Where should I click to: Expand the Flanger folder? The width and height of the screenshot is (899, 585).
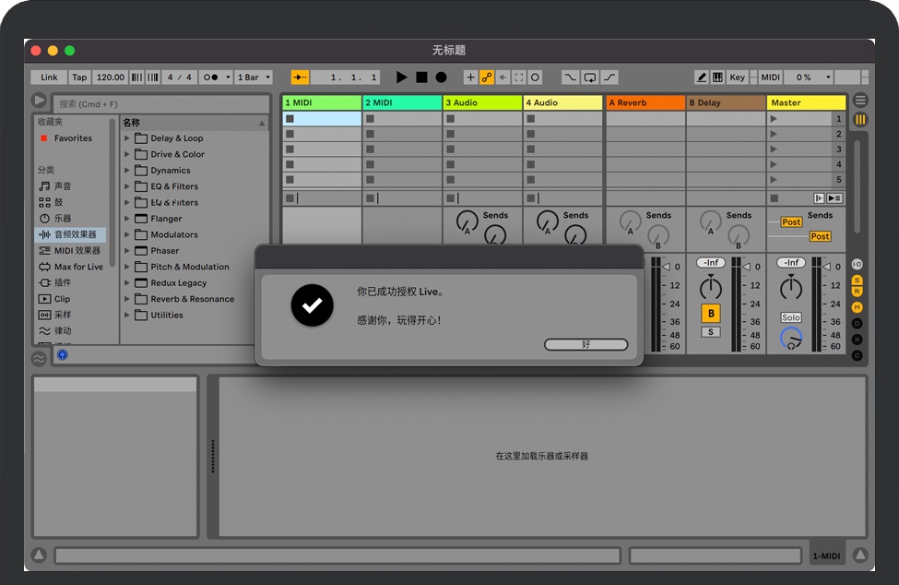126,219
